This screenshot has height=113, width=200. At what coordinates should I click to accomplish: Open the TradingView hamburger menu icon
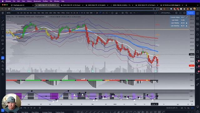pyautogui.click(x=3, y=13)
